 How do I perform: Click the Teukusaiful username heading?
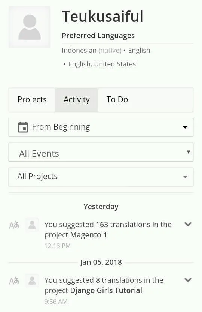[x=102, y=16]
